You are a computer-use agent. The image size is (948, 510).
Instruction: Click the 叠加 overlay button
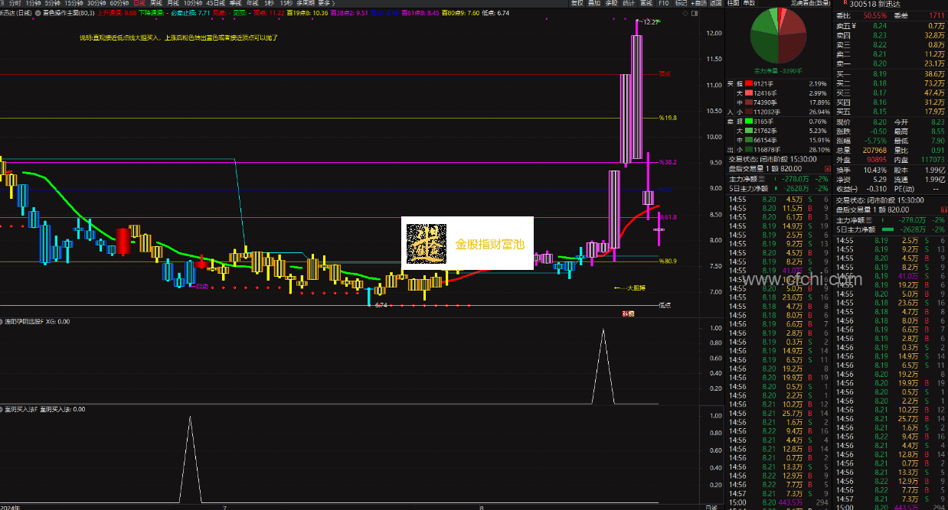(x=594, y=3)
